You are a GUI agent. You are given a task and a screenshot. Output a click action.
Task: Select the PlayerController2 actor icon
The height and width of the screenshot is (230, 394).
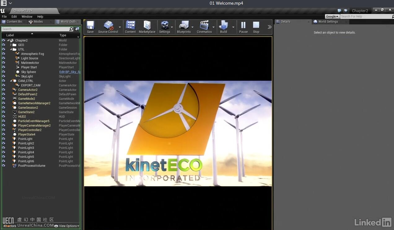point(15,130)
